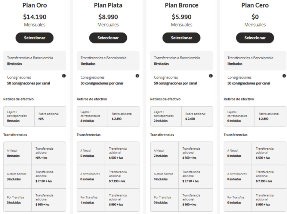This screenshot has width=287, height=214.
Task: Click Consignaciones info icon in Plan Plata
Action: click(x=137, y=76)
